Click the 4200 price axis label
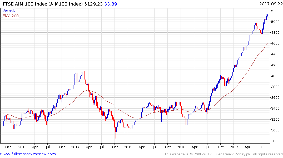This screenshot has width=283, height=158. click(275, 65)
